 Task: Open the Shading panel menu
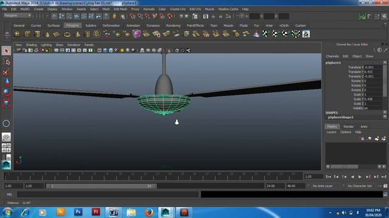pyautogui.click(x=31, y=45)
